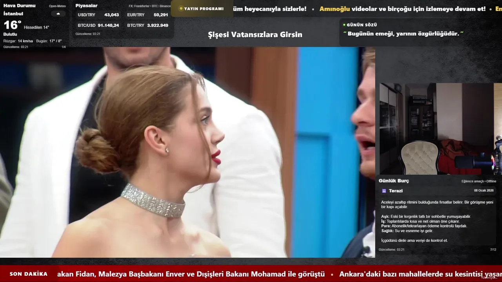Click the horoscope line starting 'Aceleyi azaltıp'

[x=437, y=204]
